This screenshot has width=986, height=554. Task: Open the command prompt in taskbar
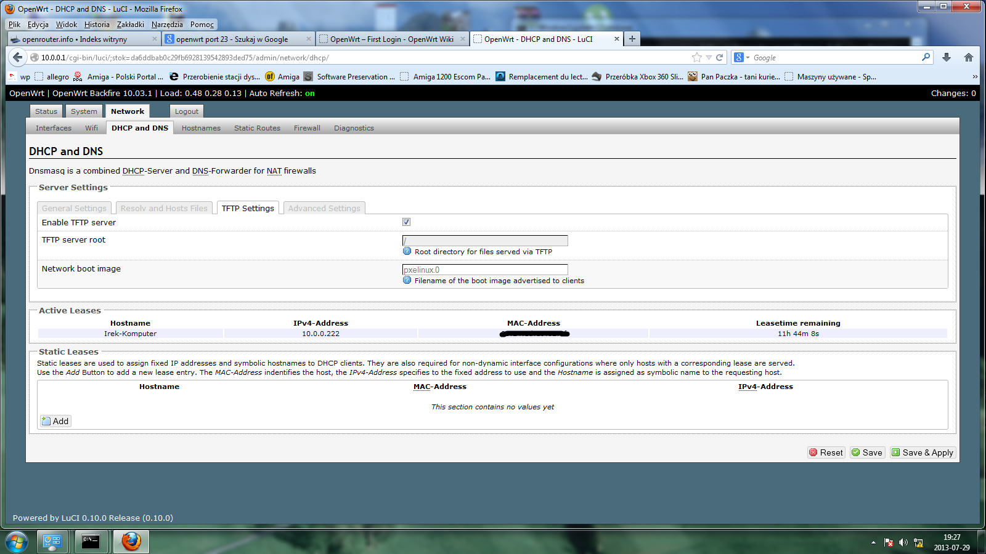(91, 542)
